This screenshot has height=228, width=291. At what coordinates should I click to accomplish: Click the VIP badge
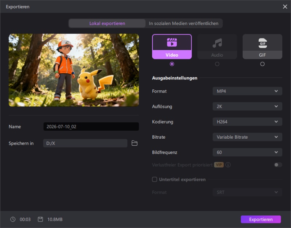tap(219, 165)
